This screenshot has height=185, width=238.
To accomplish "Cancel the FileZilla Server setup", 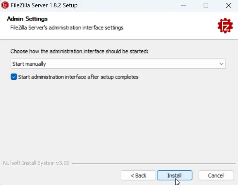I will 216,175.
